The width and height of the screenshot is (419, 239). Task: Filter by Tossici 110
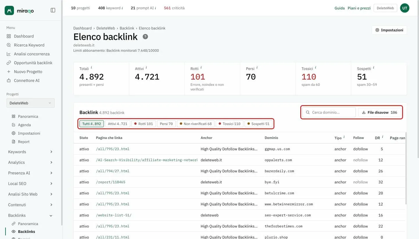[230, 124]
